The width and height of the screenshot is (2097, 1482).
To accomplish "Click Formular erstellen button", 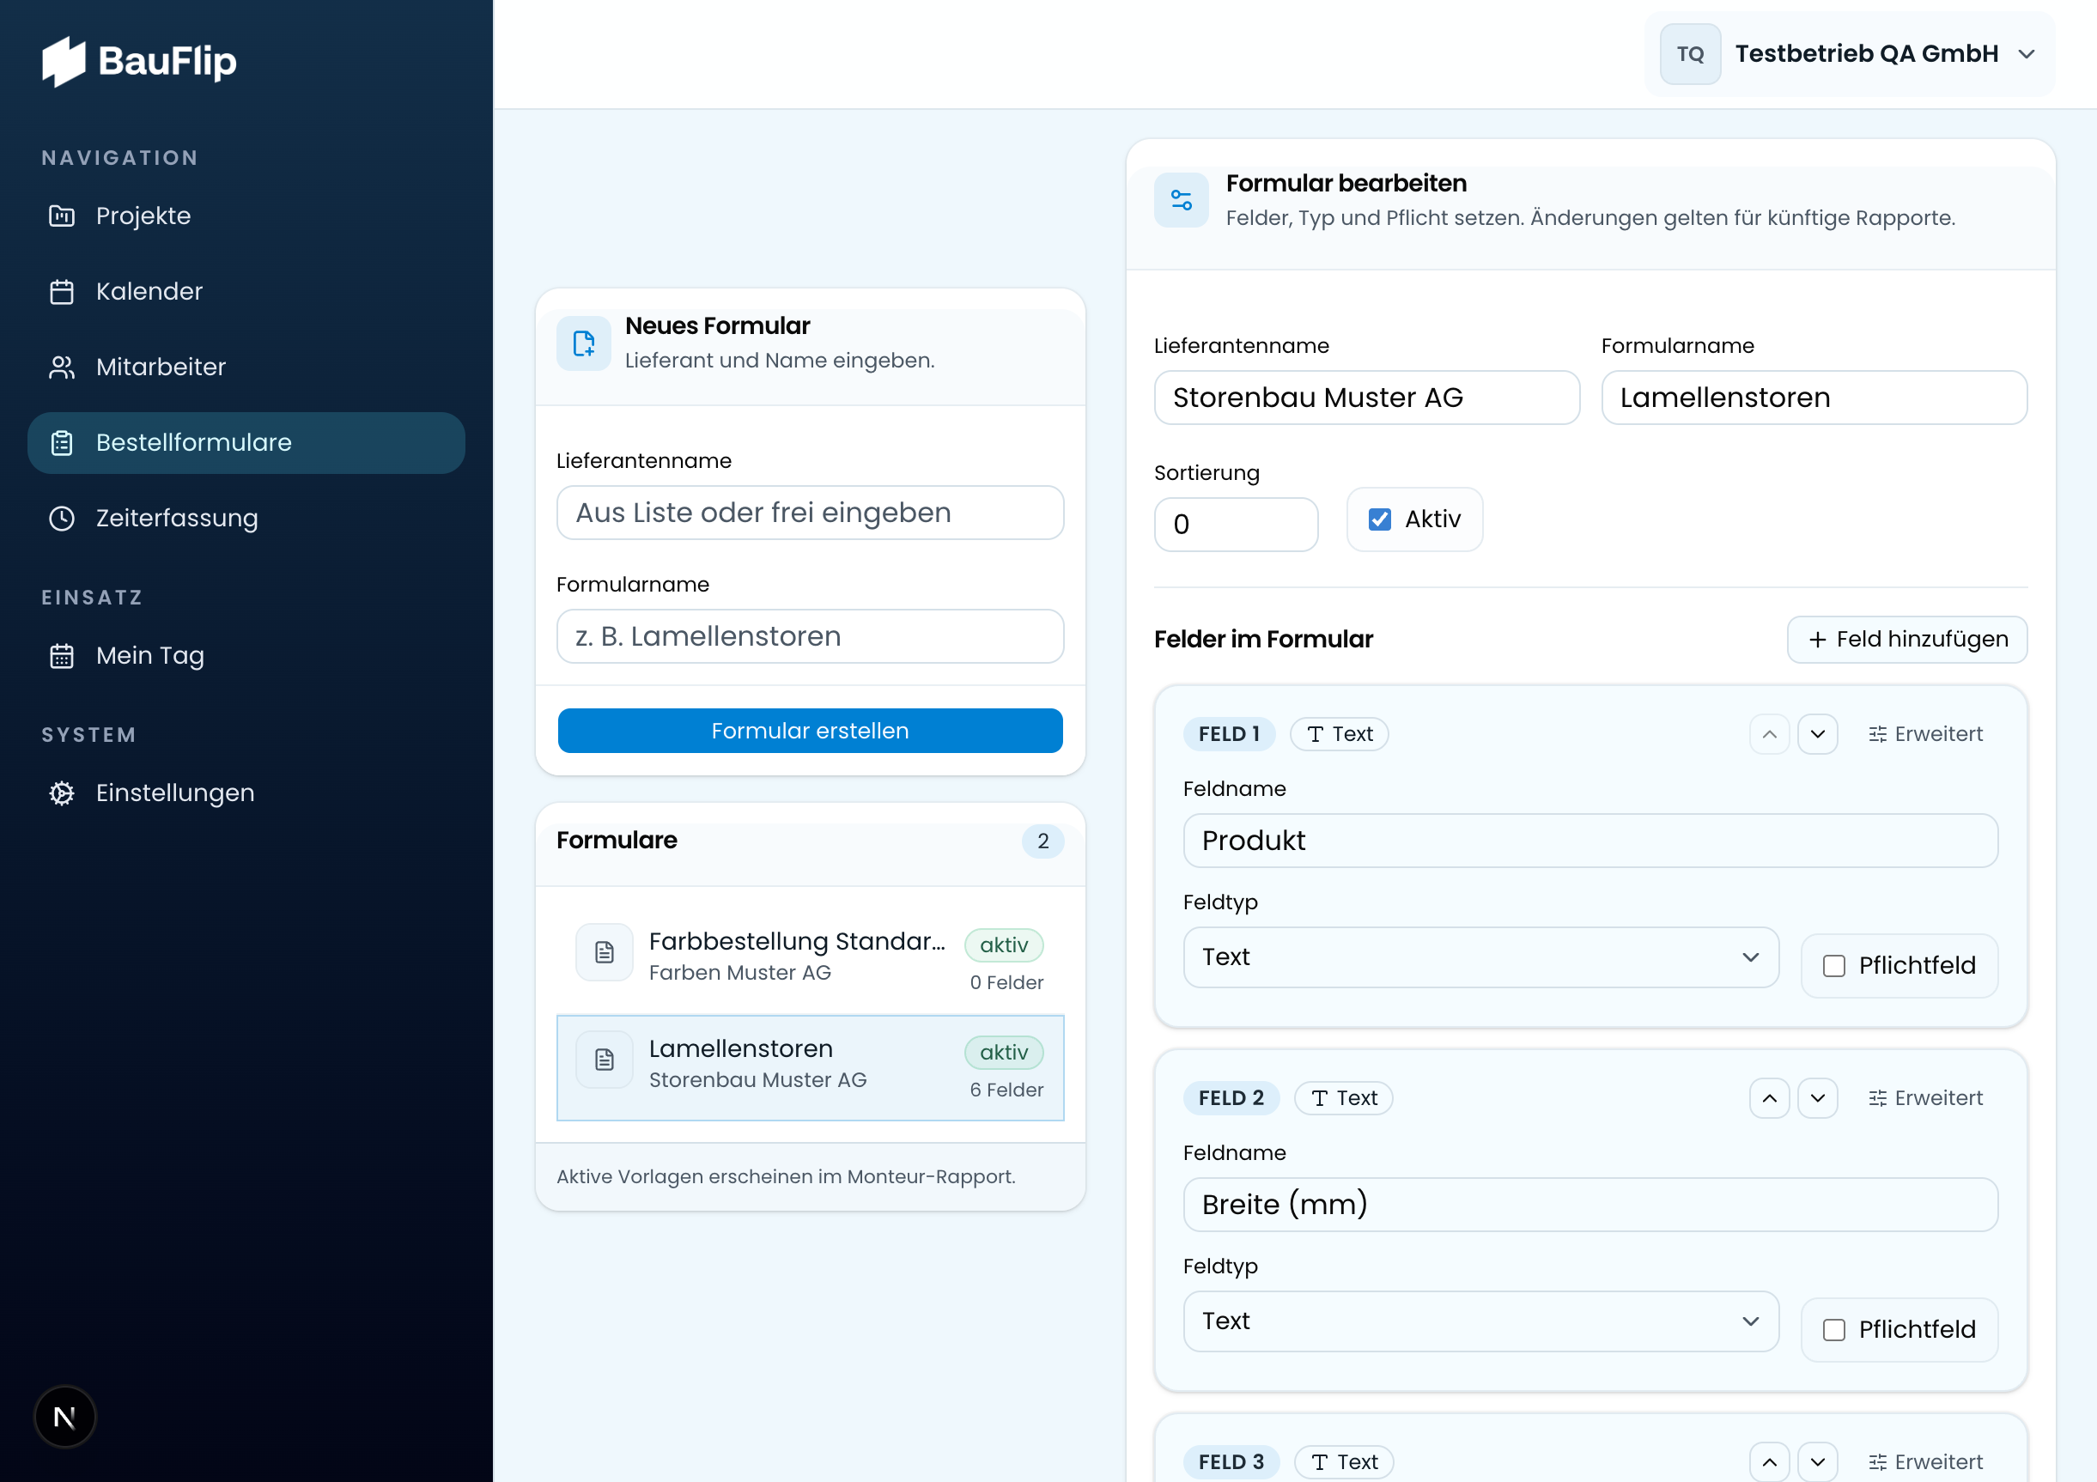I will [x=810, y=731].
